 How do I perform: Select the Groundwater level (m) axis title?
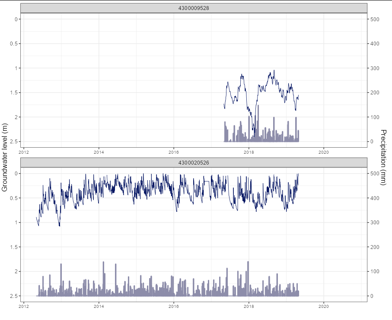click(4, 158)
